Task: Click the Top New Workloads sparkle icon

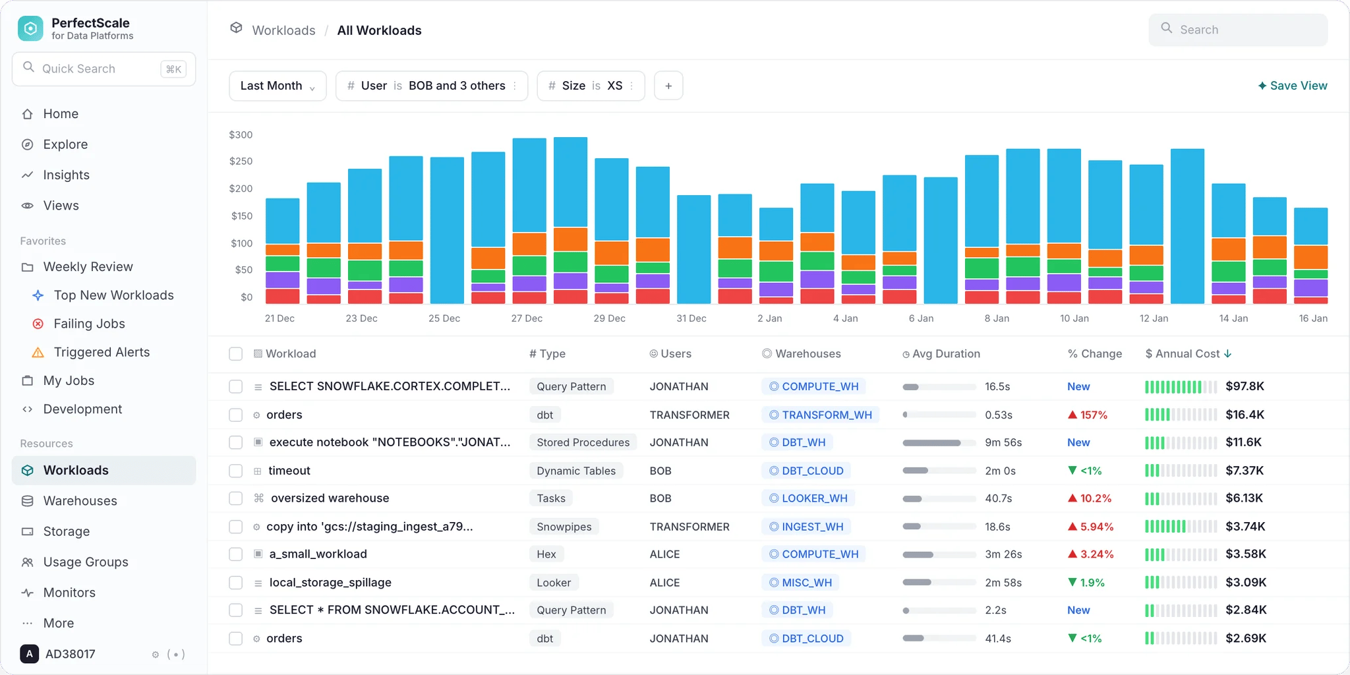Action: pyautogui.click(x=38, y=295)
